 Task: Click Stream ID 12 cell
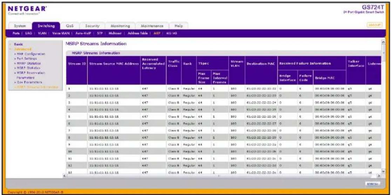pos(77,165)
